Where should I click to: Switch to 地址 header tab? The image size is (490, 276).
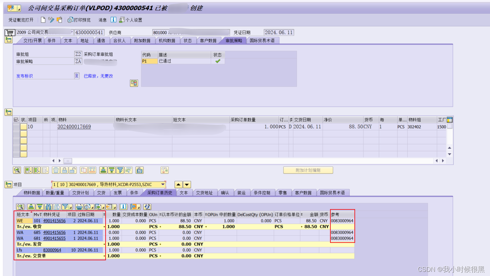(84, 41)
